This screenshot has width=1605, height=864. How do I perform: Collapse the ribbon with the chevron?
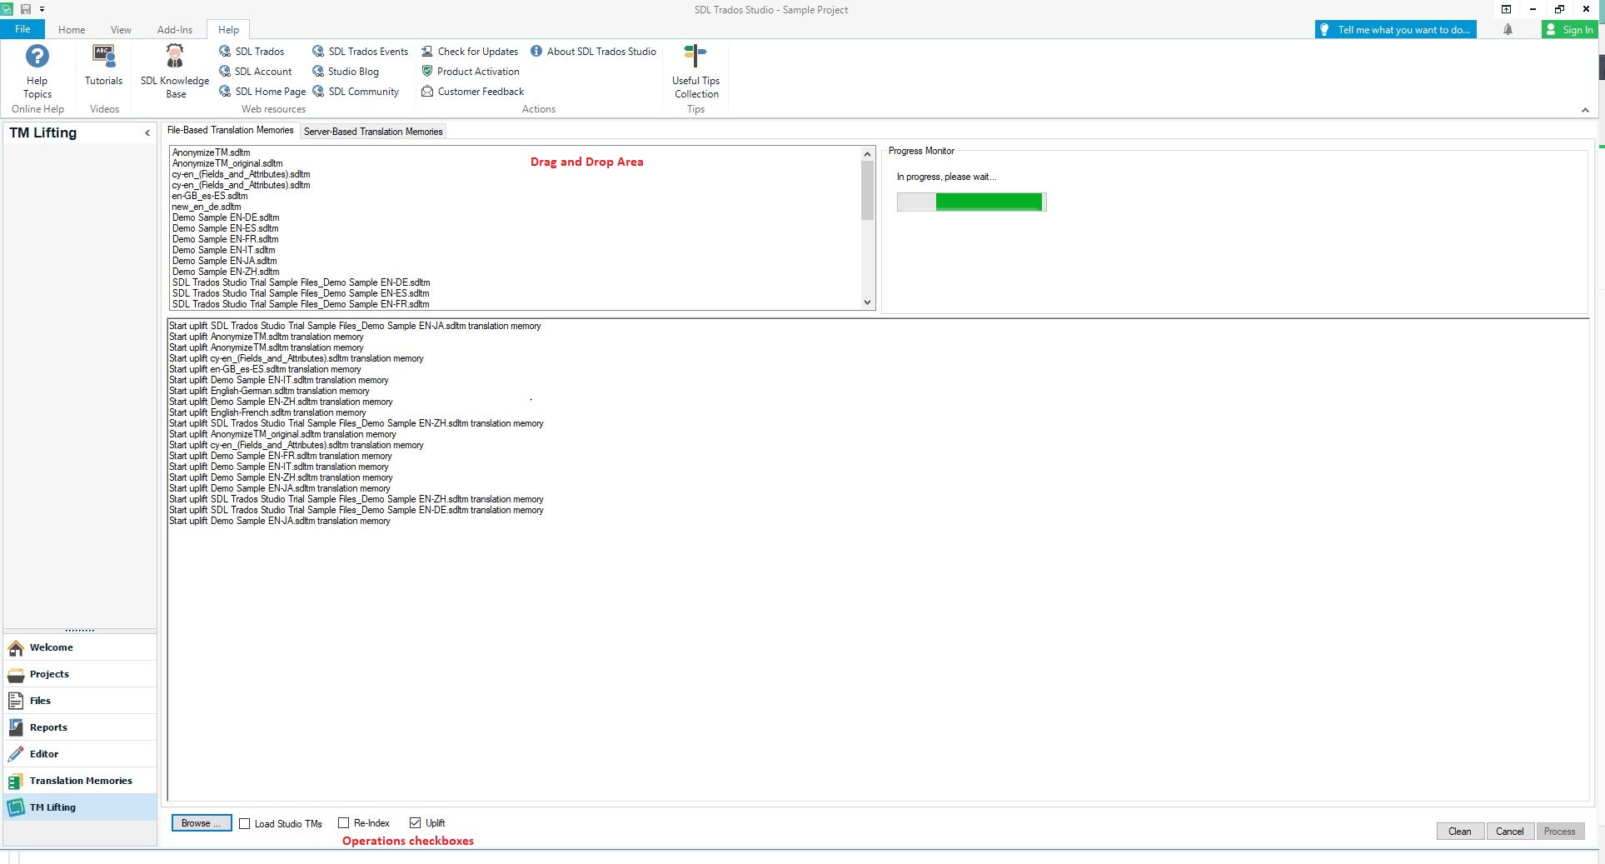(1585, 110)
